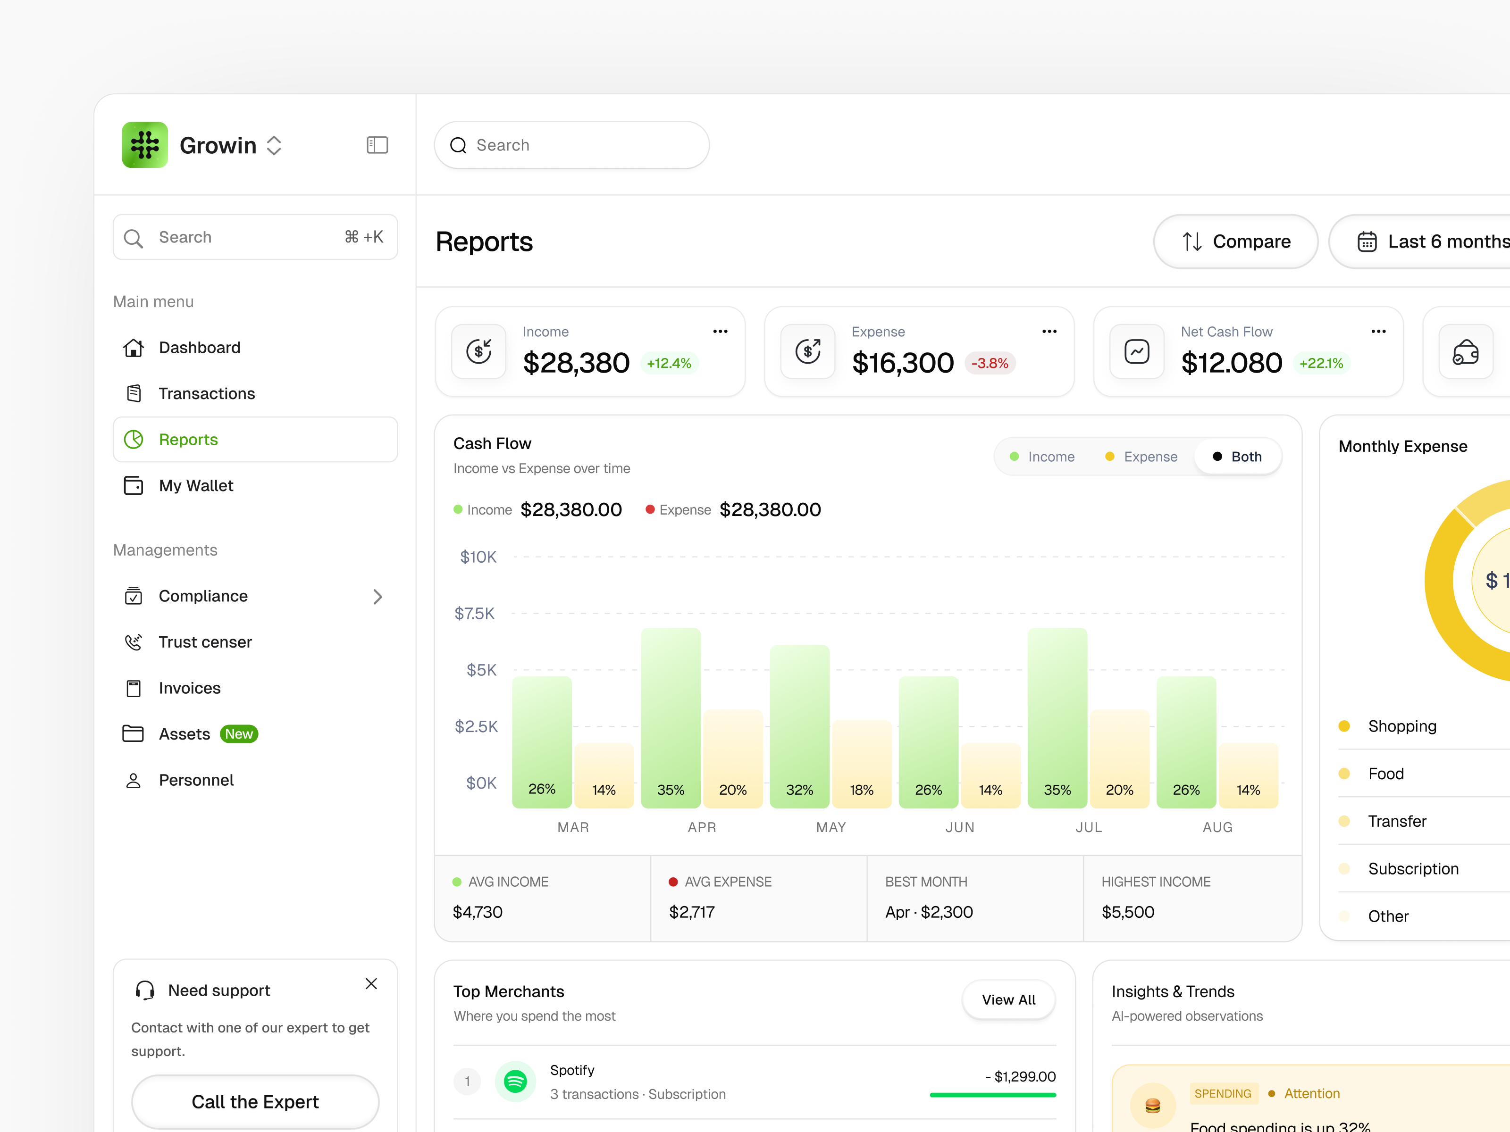Click View All in Top Merchants
Image resolution: width=1510 pixels, height=1132 pixels.
[x=1008, y=999]
